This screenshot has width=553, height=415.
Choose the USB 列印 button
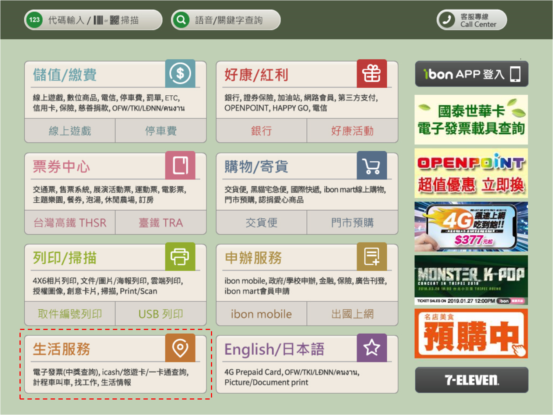161,314
